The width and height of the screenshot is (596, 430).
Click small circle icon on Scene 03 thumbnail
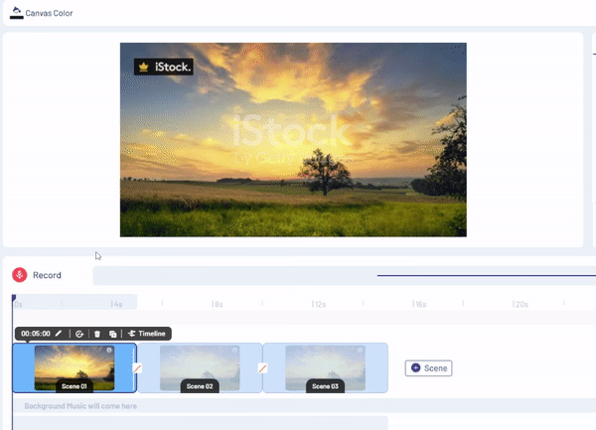tap(360, 351)
